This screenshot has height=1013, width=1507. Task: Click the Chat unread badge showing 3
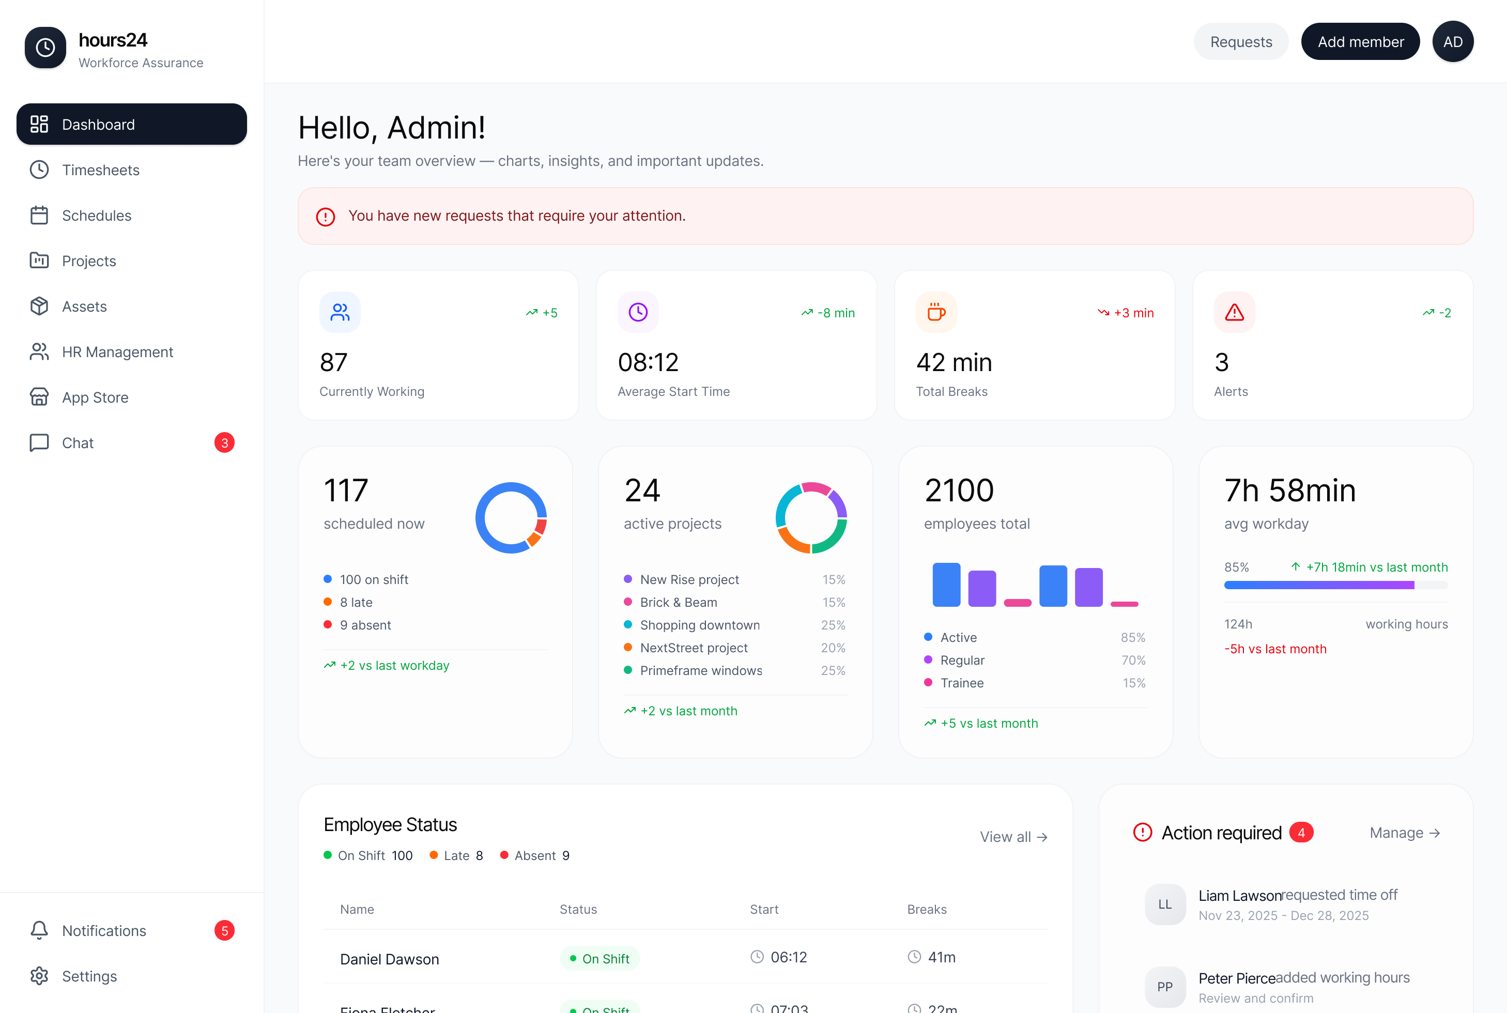click(x=224, y=442)
